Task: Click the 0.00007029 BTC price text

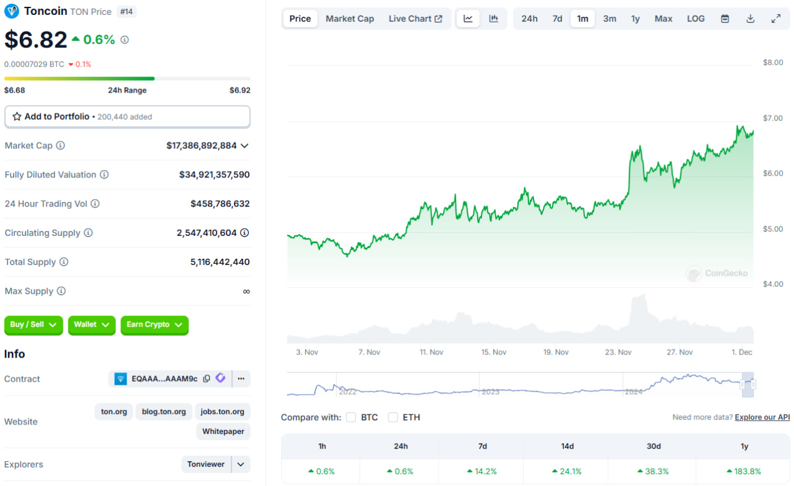Action: point(34,64)
